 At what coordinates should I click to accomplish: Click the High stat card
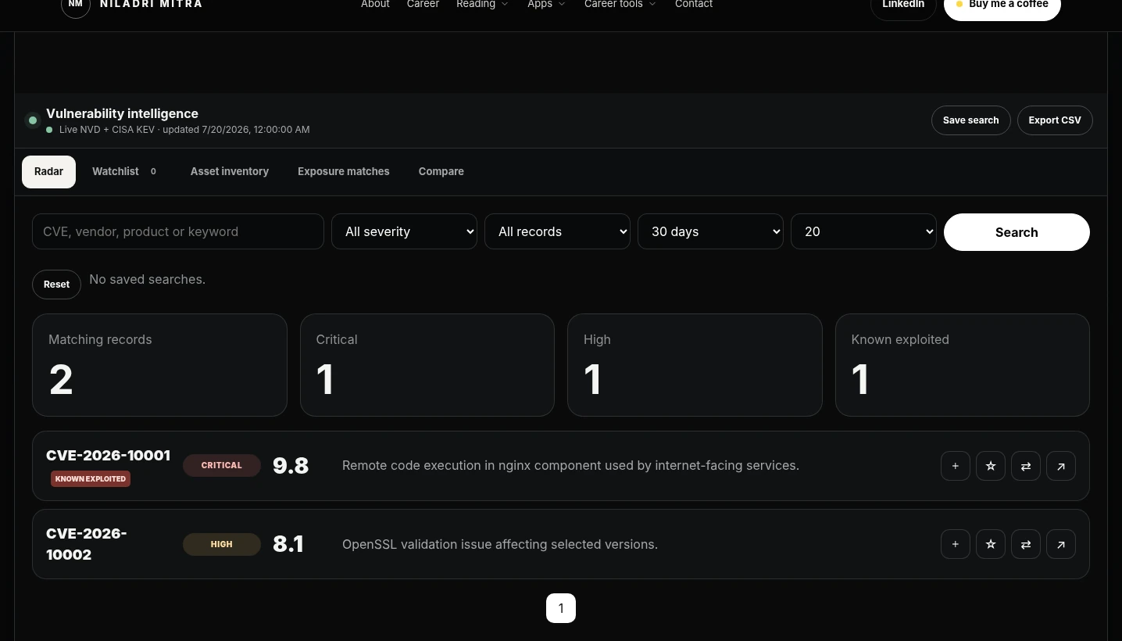(695, 365)
